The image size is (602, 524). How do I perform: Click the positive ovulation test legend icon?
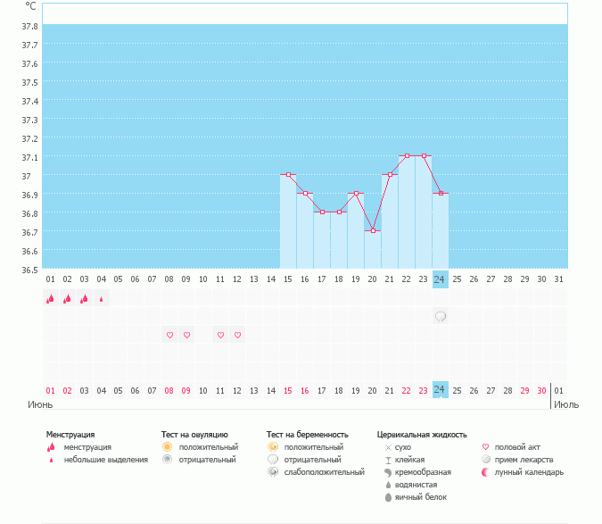pos(166,446)
